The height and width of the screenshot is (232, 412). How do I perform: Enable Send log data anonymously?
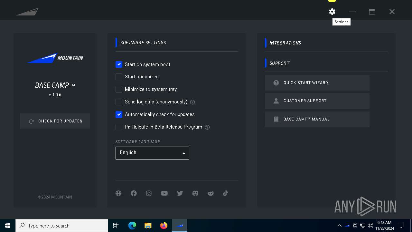point(119,102)
